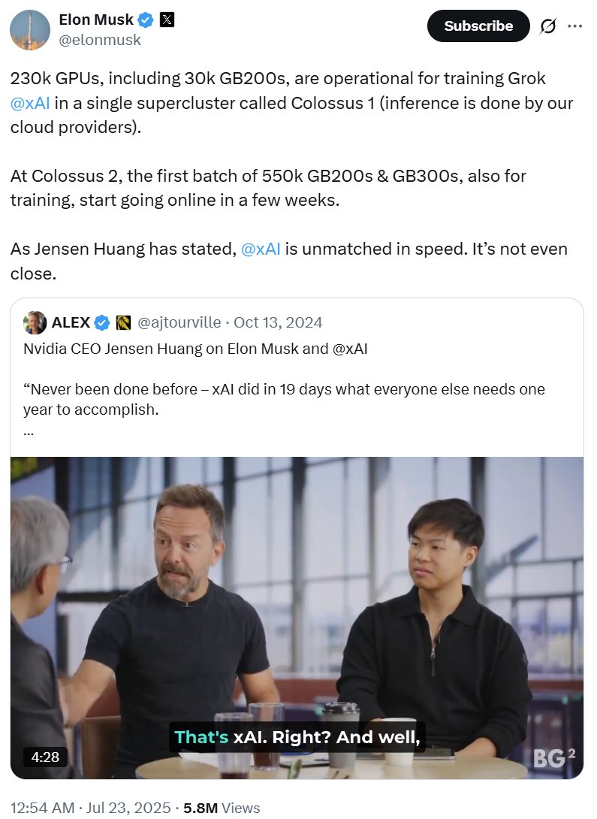Click the 4:28 video duration label

tap(45, 757)
